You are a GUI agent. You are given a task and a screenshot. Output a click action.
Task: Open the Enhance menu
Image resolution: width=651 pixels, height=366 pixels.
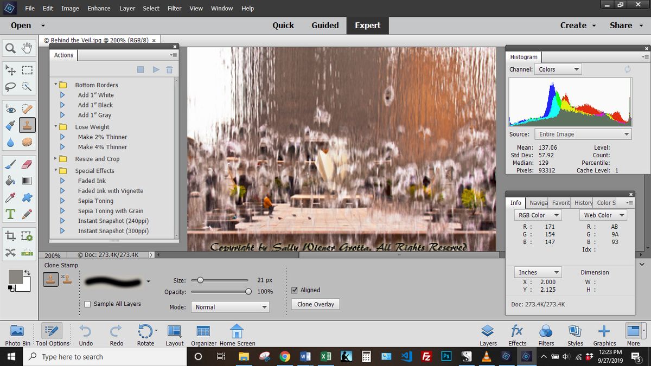tap(98, 8)
